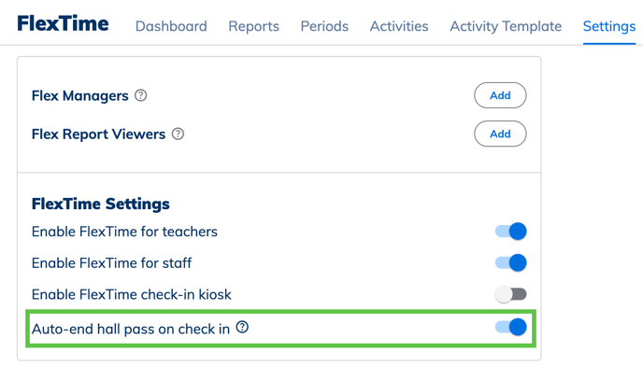Open the Dashboard tab
The width and height of the screenshot is (643, 367).
(x=171, y=26)
